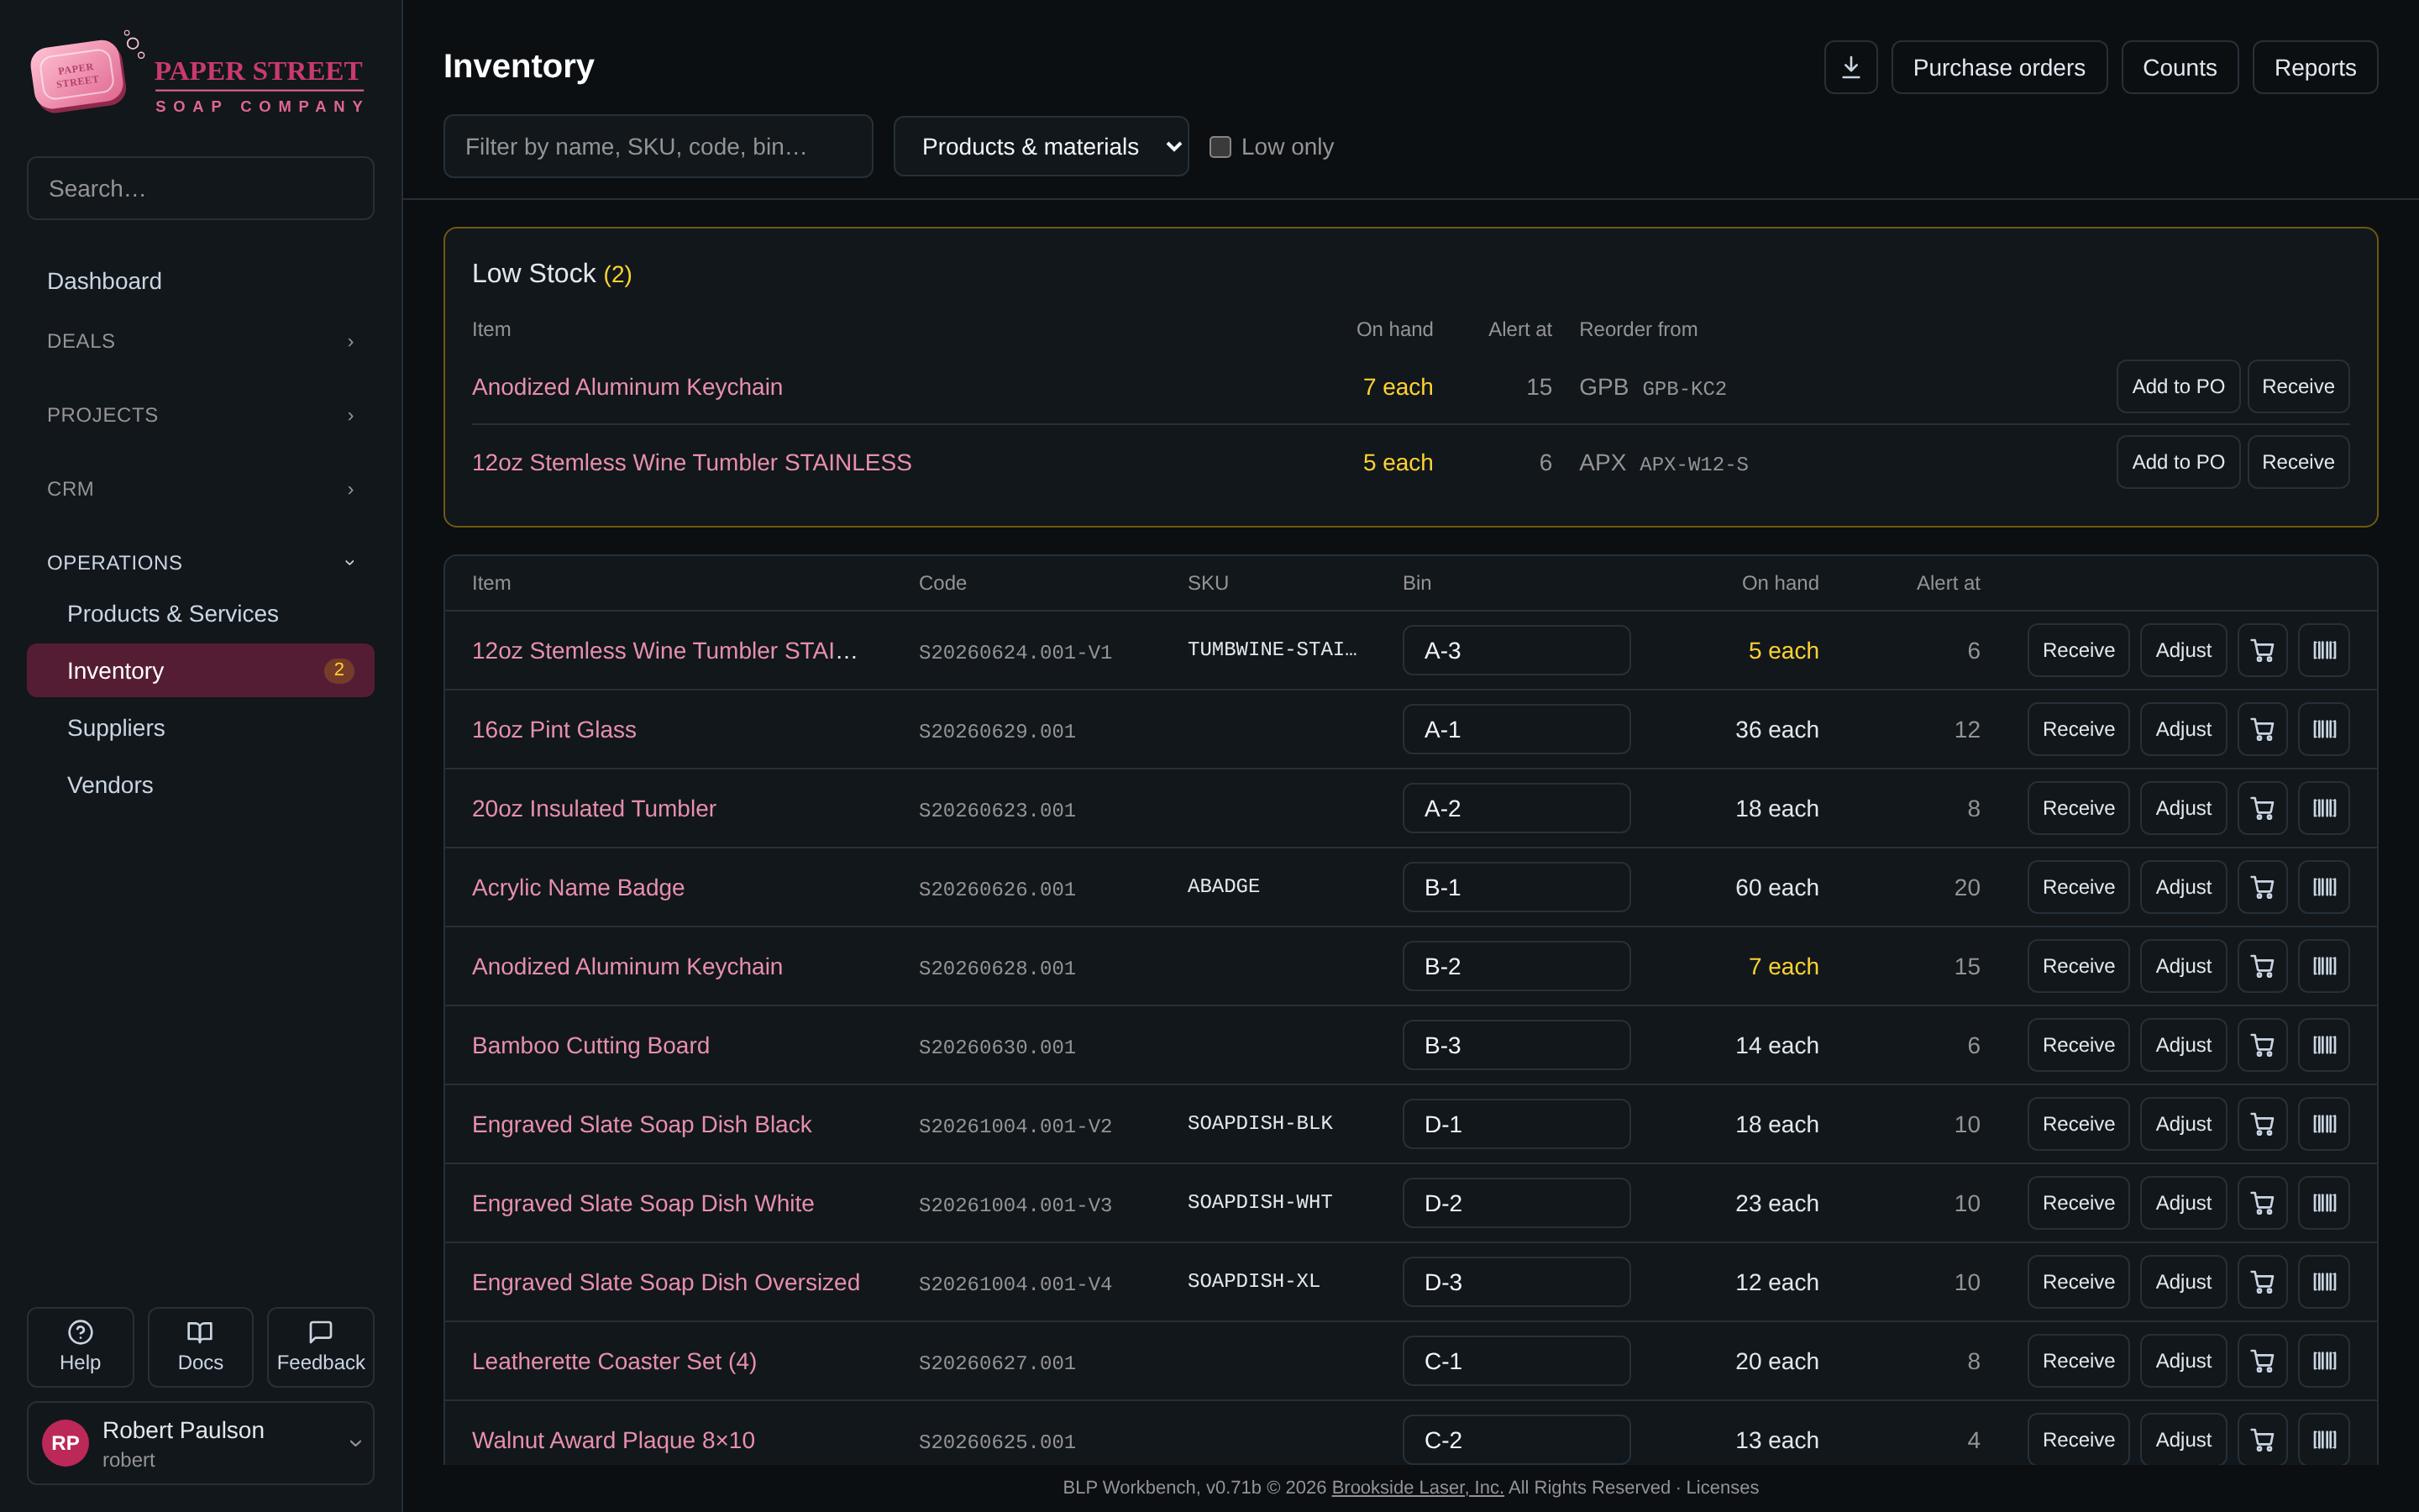The image size is (2419, 1512).
Task: Click the Paper Street Soap Company logo
Action: pos(200,74)
